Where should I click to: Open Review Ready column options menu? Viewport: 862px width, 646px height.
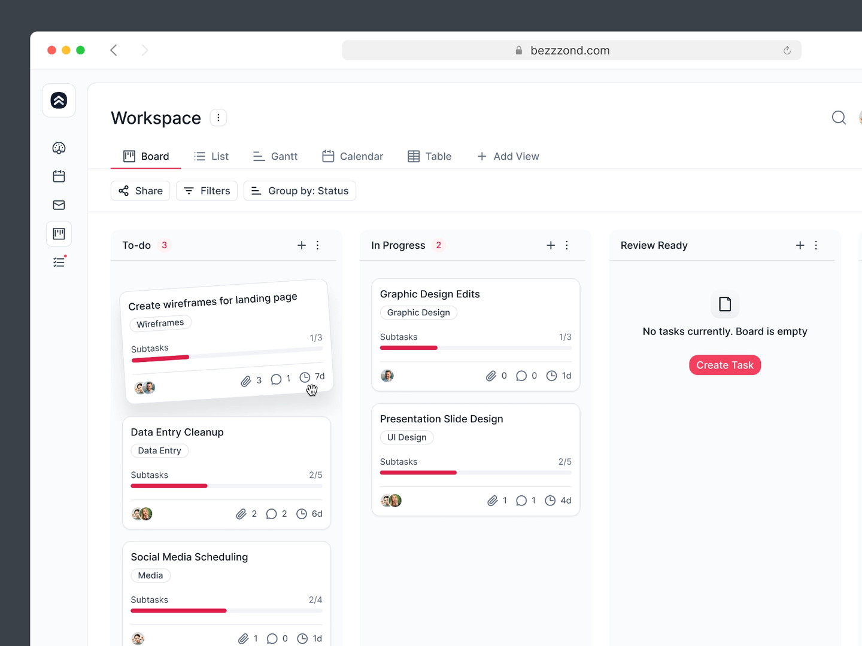pyautogui.click(x=816, y=245)
